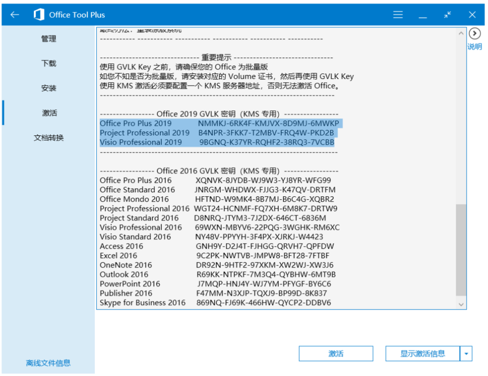Close the Office Tool Plus window

coord(472,14)
